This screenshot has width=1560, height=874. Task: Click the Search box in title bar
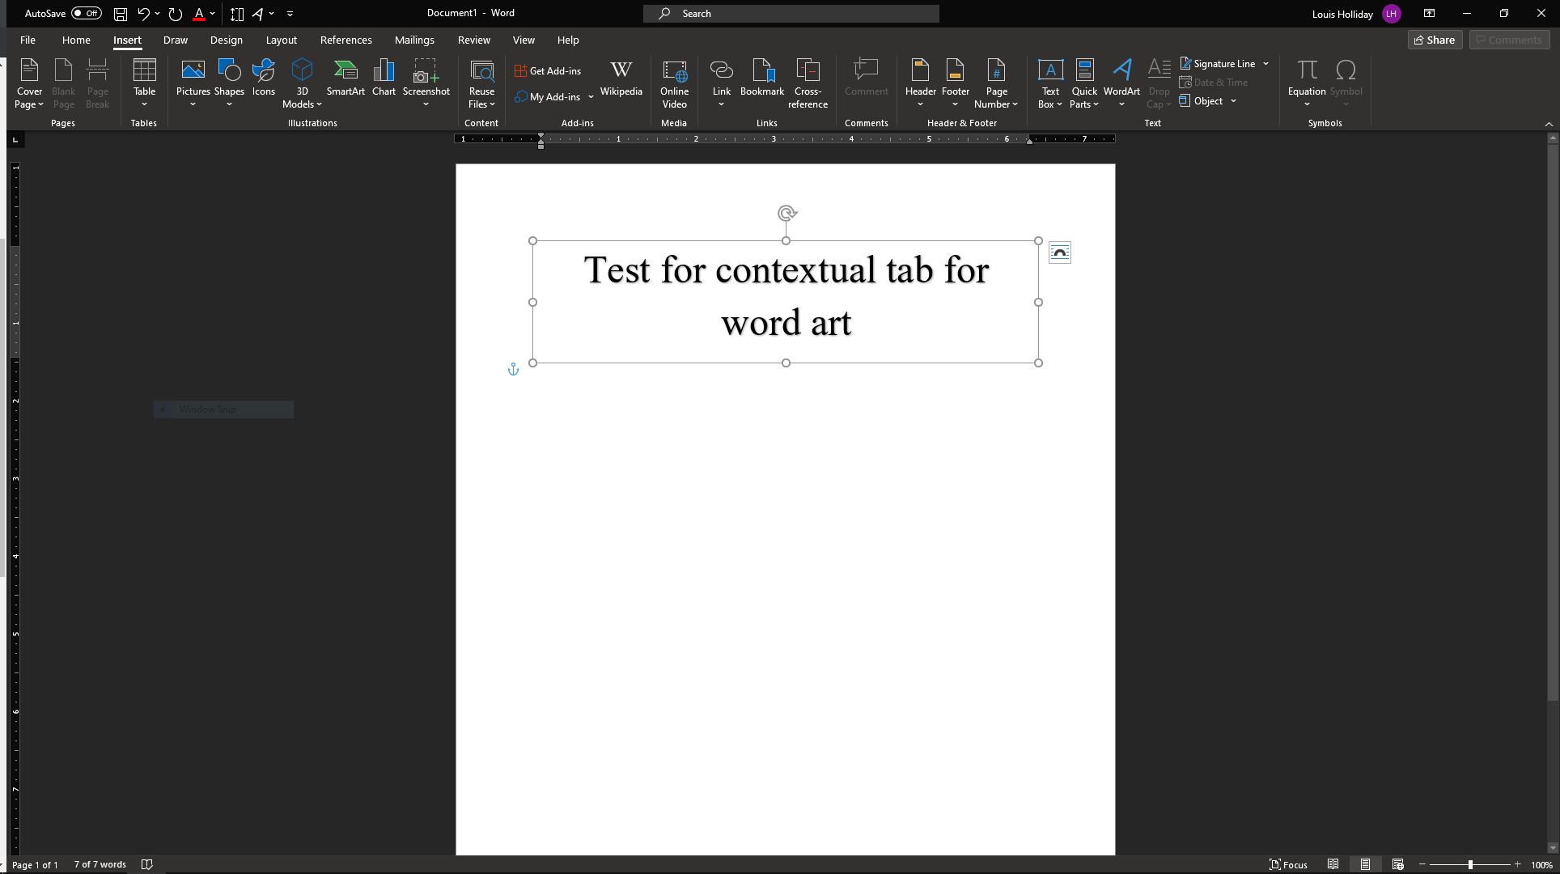(791, 13)
